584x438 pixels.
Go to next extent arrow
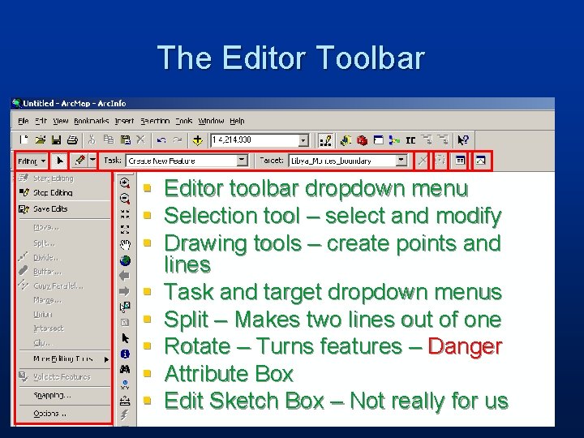124,291
